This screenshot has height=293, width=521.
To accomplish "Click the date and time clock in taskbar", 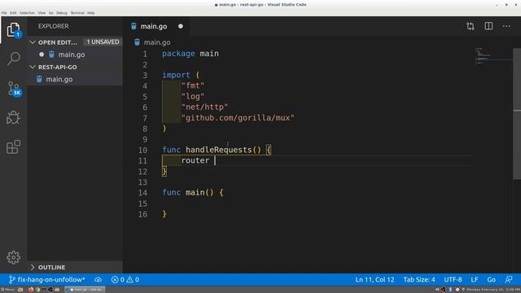I will pos(494,290).
